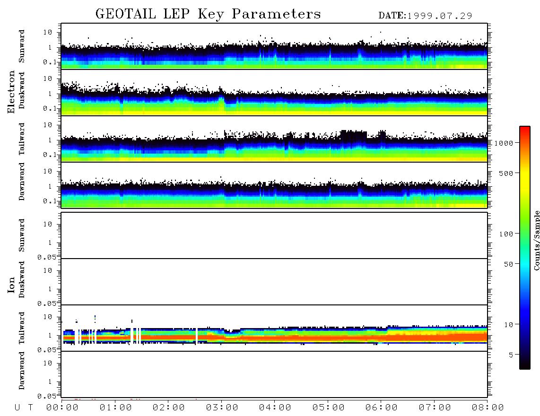The height and width of the screenshot is (416, 540).
Task: Click the red end of the color bar
Action: (x=525, y=132)
